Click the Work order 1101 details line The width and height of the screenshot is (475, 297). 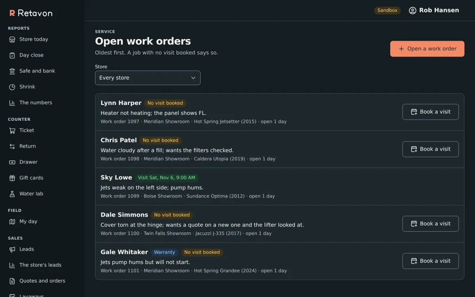(x=194, y=270)
